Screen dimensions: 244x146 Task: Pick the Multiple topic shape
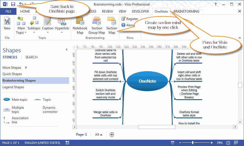pyautogui.click(x=14, y=110)
